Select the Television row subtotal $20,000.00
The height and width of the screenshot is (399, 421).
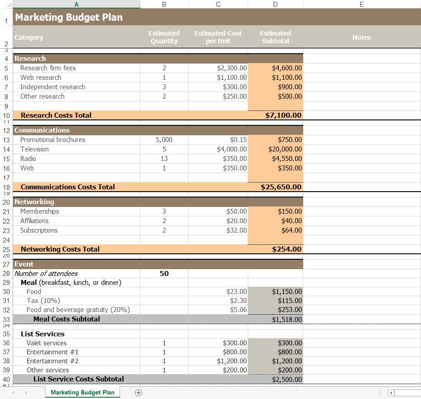coord(275,149)
